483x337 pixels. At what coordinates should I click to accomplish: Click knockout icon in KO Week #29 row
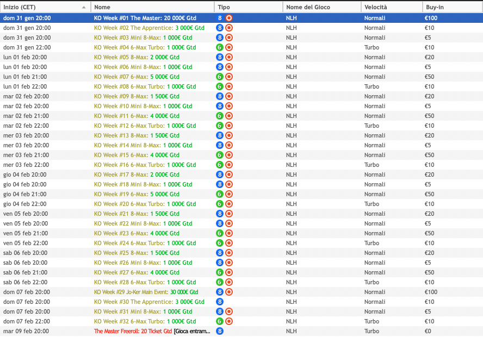point(229,292)
